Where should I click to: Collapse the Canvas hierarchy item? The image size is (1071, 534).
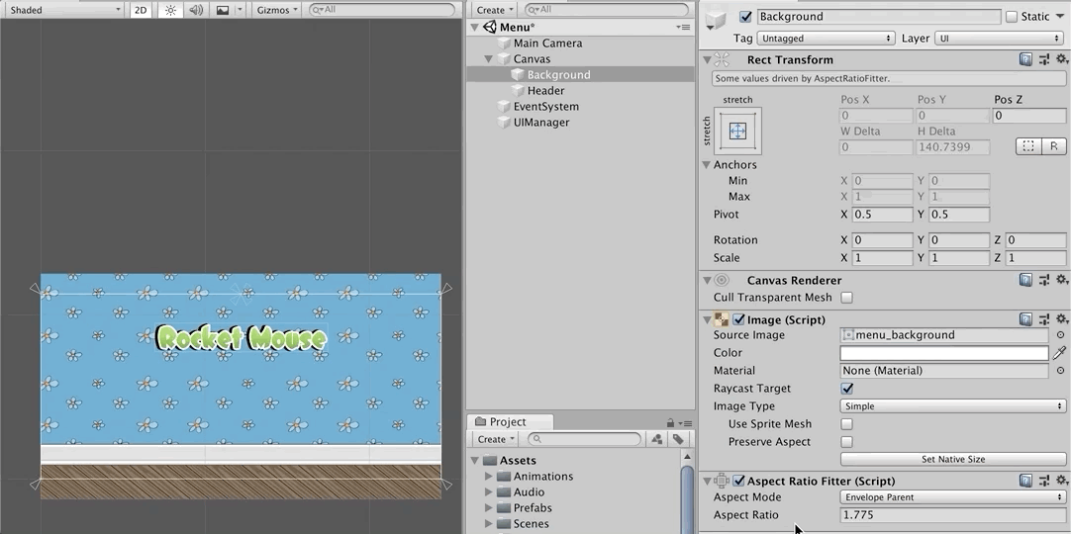click(489, 59)
